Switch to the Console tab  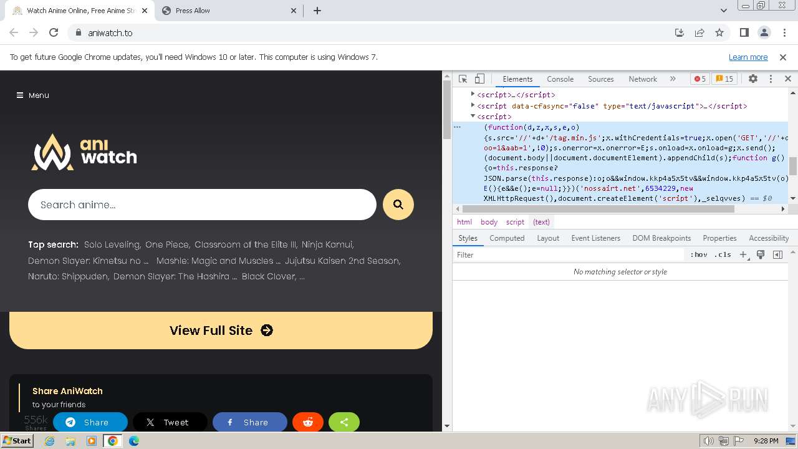[560, 79]
